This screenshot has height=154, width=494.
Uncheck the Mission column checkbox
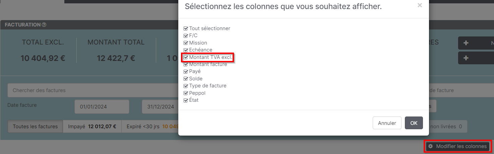click(186, 43)
